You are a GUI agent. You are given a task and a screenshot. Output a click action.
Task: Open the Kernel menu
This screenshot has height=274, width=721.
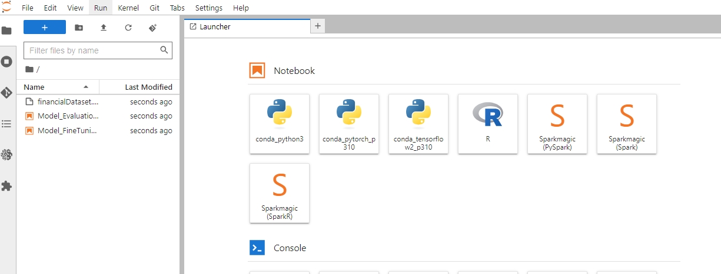tap(128, 8)
